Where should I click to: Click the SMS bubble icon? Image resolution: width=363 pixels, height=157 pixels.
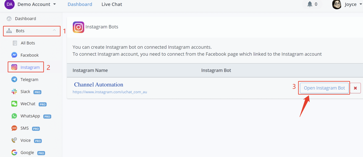click(14, 128)
